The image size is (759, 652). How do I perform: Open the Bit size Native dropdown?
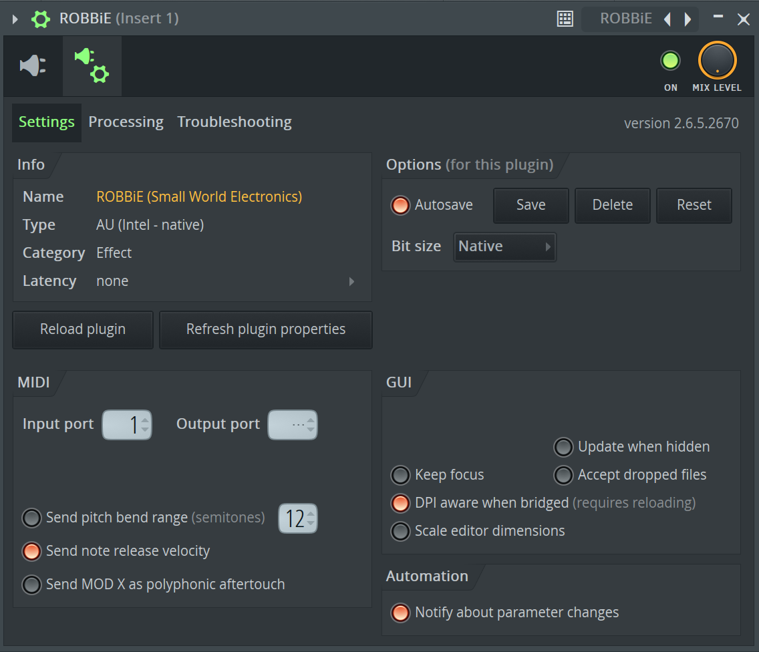coord(504,247)
